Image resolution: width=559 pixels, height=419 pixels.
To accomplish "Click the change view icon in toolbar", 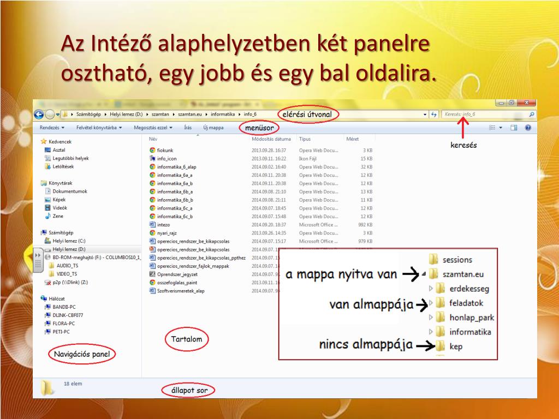I will pyautogui.click(x=492, y=128).
